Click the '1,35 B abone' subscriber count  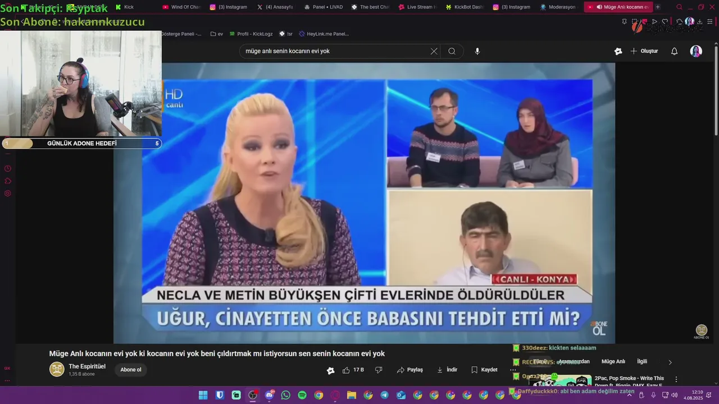(x=81, y=374)
